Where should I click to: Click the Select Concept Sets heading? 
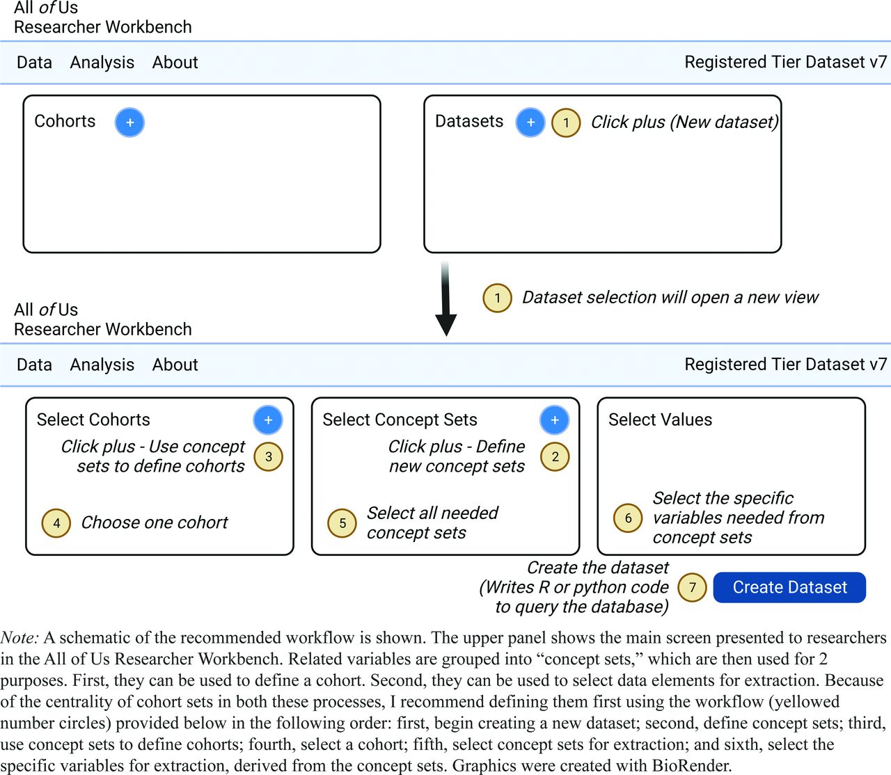pyautogui.click(x=400, y=420)
